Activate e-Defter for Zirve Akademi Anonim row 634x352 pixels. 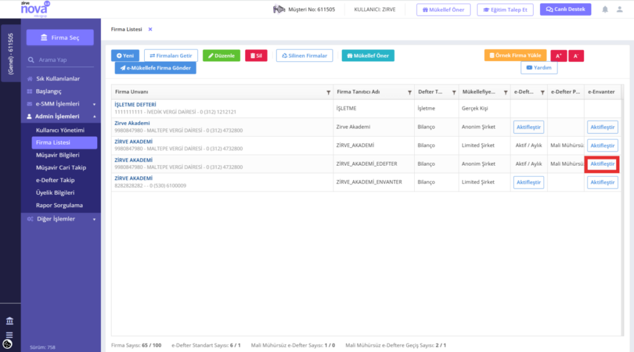point(529,127)
